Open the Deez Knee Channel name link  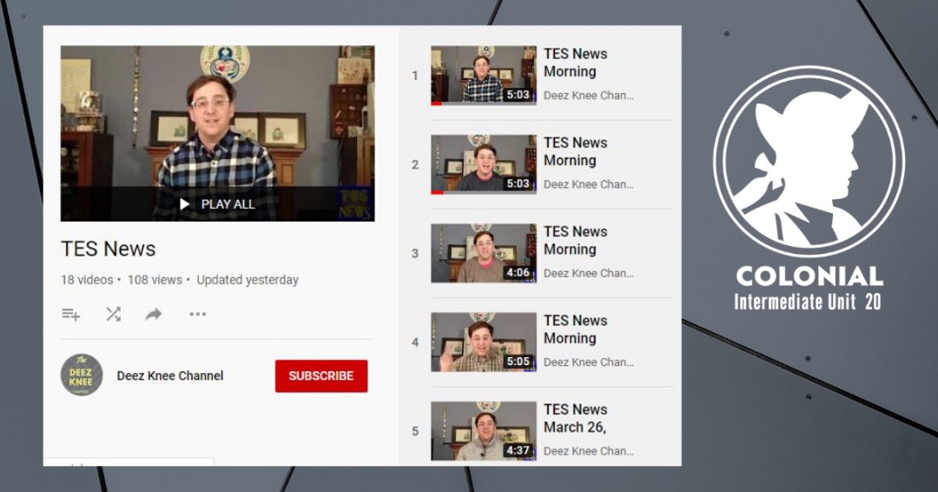click(x=170, y=376)
